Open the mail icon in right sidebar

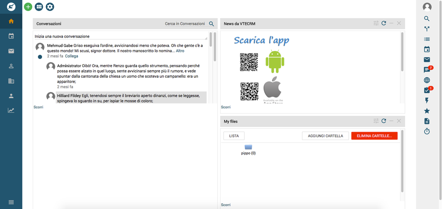click(x=427, y=60)
